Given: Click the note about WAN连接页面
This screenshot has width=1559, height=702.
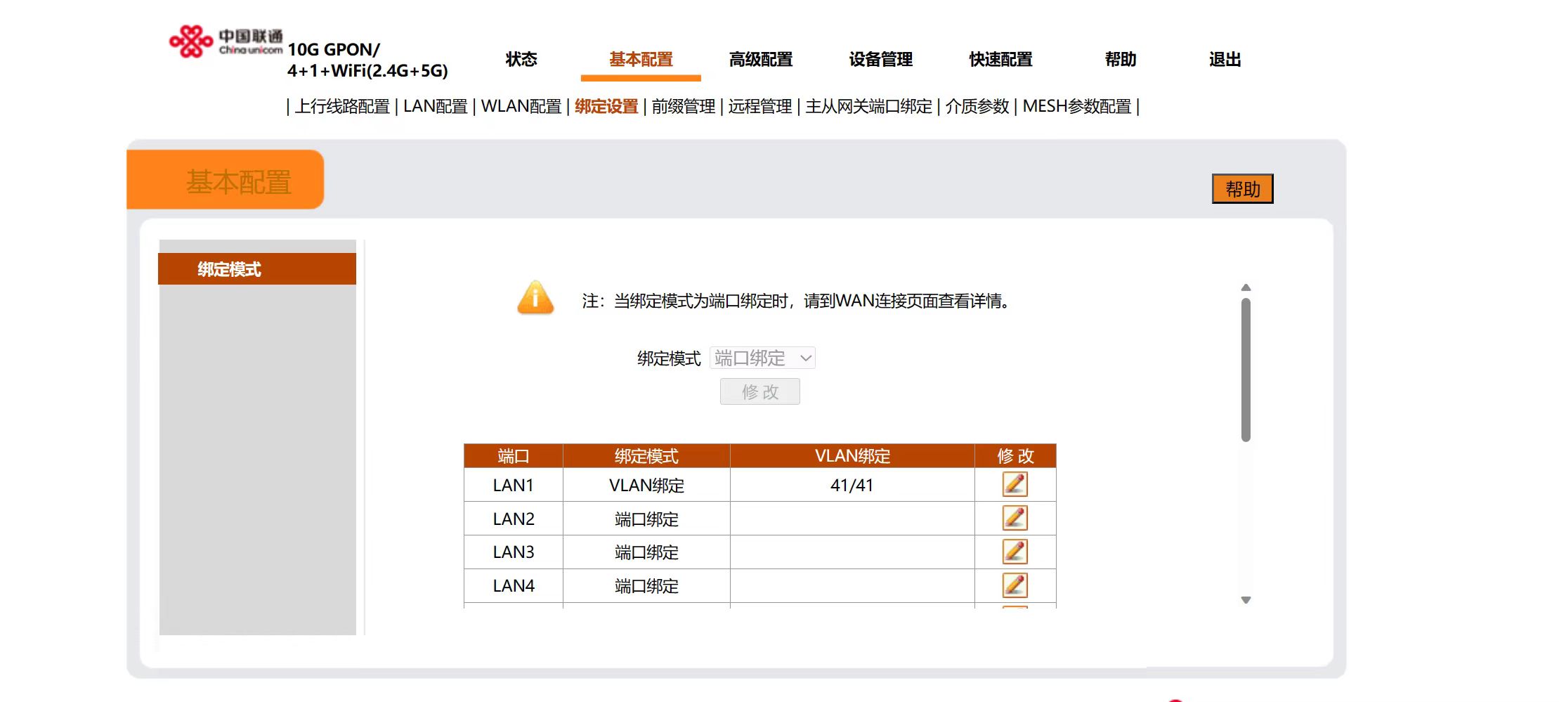Looking at the screenshot, I should (x=797, y=301).
